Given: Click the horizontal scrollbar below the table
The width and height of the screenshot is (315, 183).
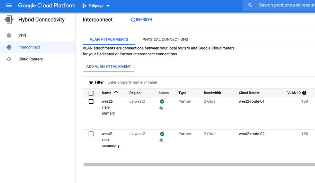Looking at the screenshot, I should [x=197, y=165].
